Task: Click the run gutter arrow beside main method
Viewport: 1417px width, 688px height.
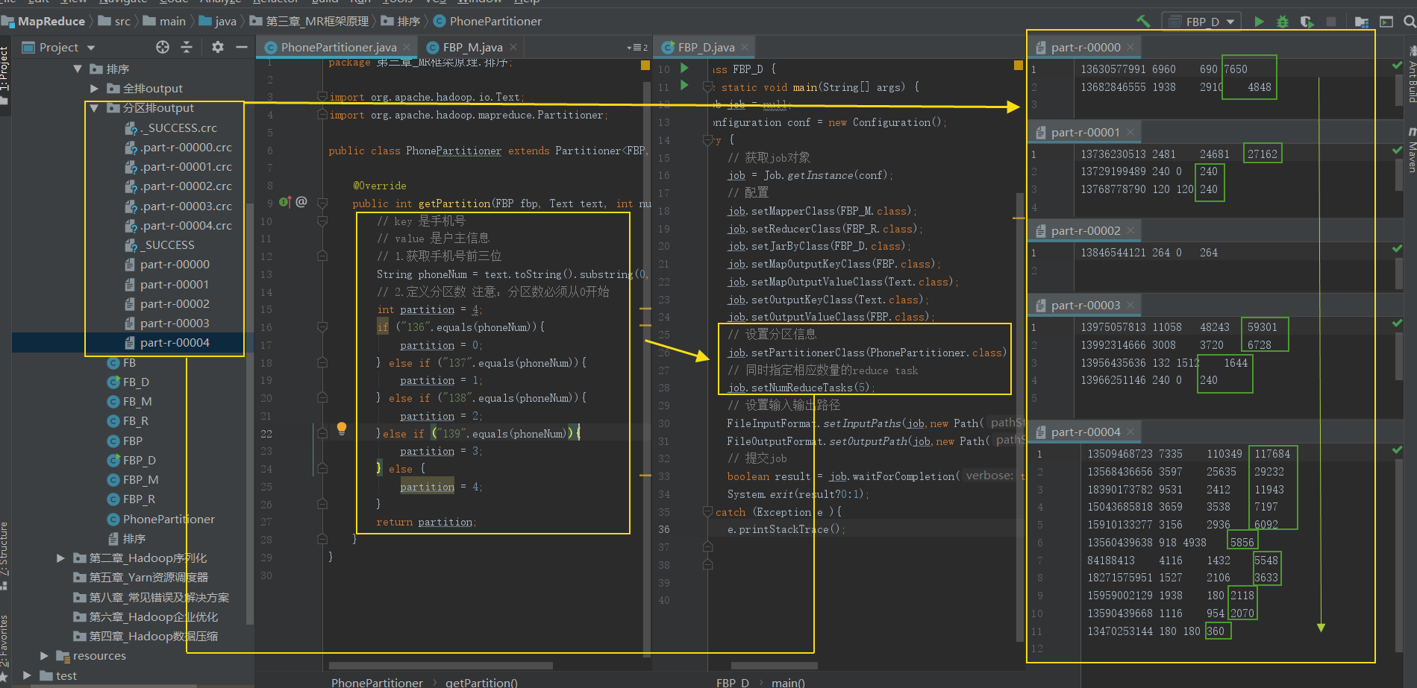Action: (x=684, y=86)
